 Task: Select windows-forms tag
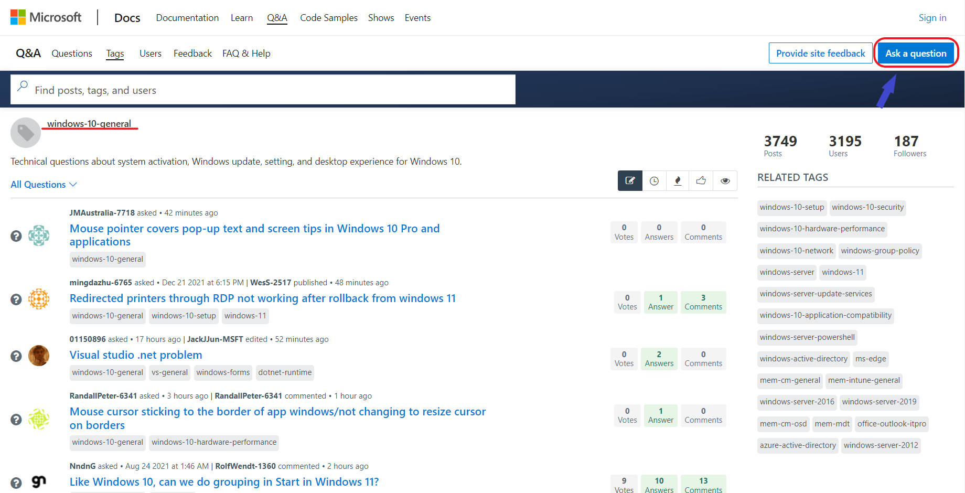223,372
